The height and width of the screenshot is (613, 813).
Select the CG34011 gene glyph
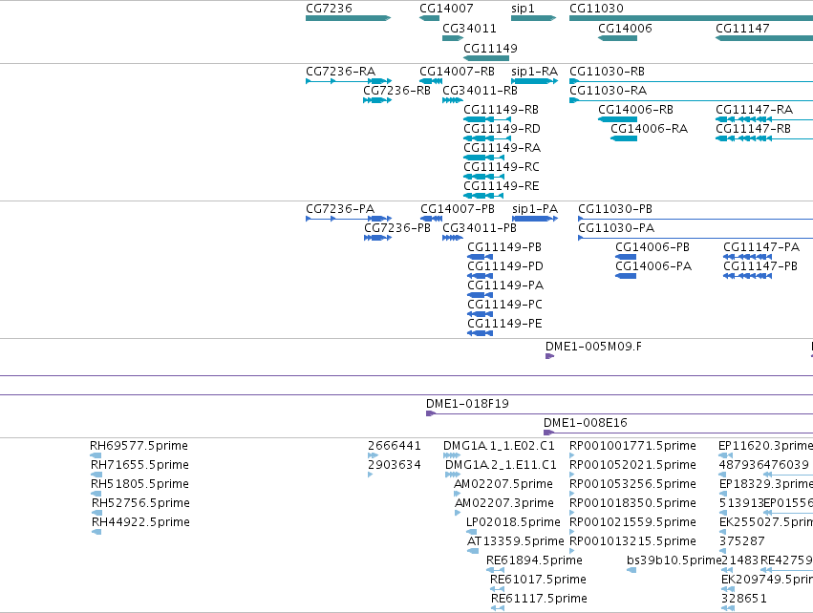point(453,38)
